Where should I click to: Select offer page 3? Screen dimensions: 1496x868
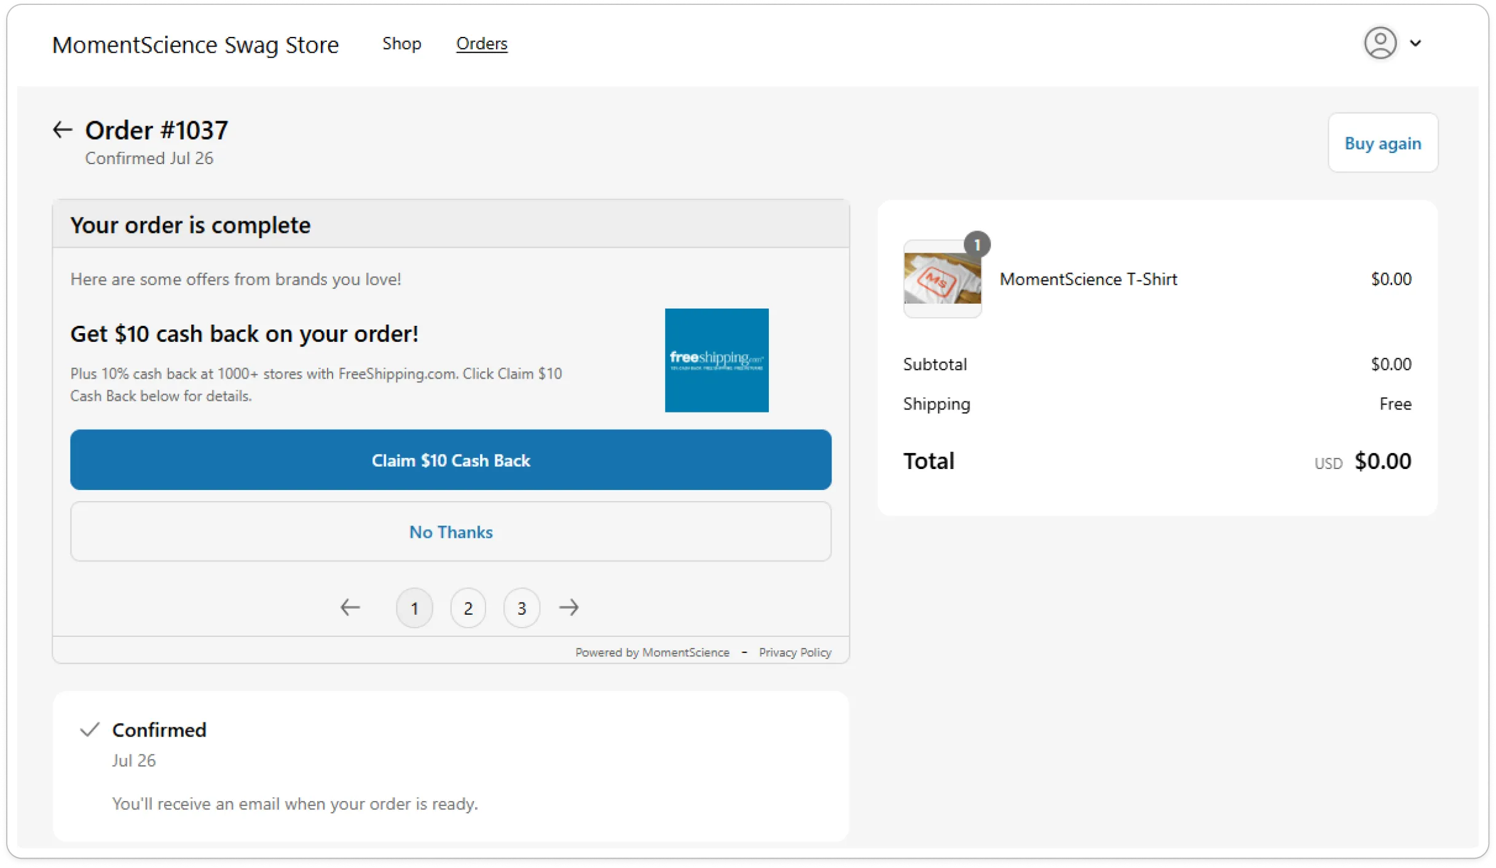tap(521, 608)
